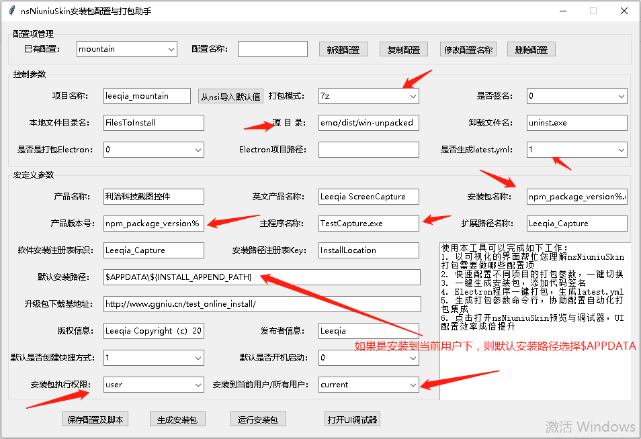Image resolution: width=641 pixels, height=439 pixels.
Task: Click the 扩展路径名称 field Leeqia_Capture
Action: tap(576, 224)
